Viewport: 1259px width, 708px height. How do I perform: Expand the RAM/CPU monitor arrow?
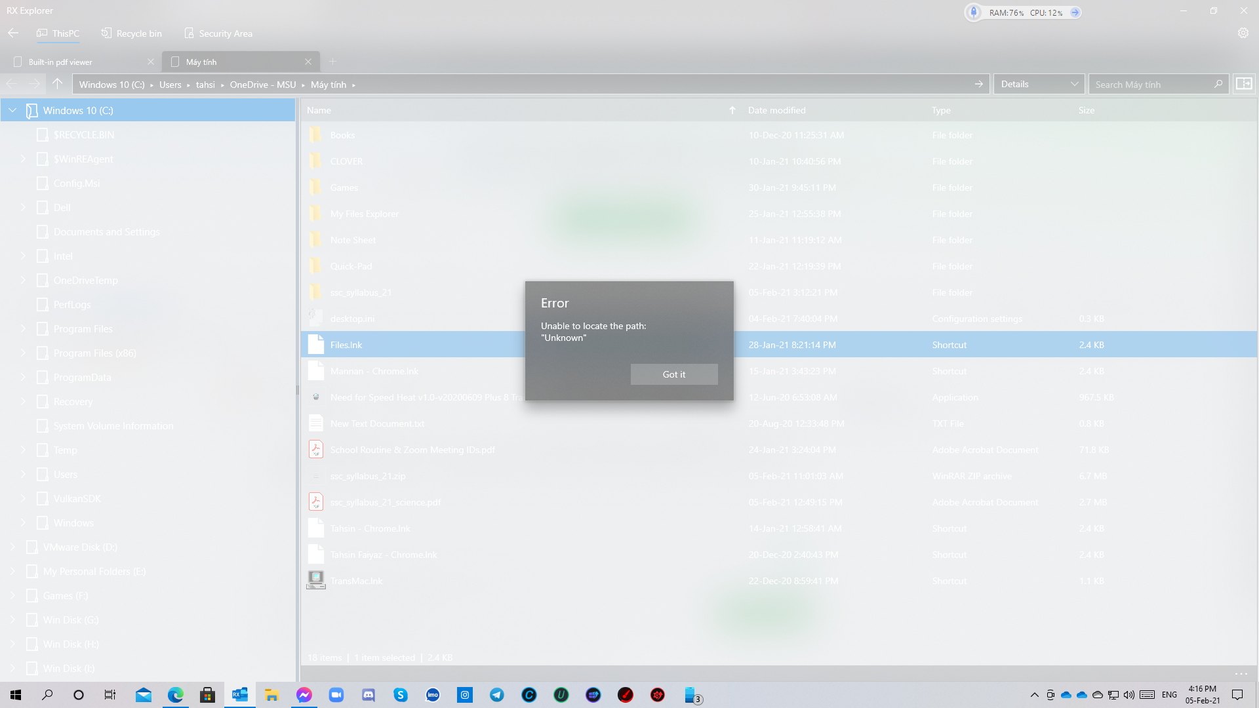point(1075,12)
